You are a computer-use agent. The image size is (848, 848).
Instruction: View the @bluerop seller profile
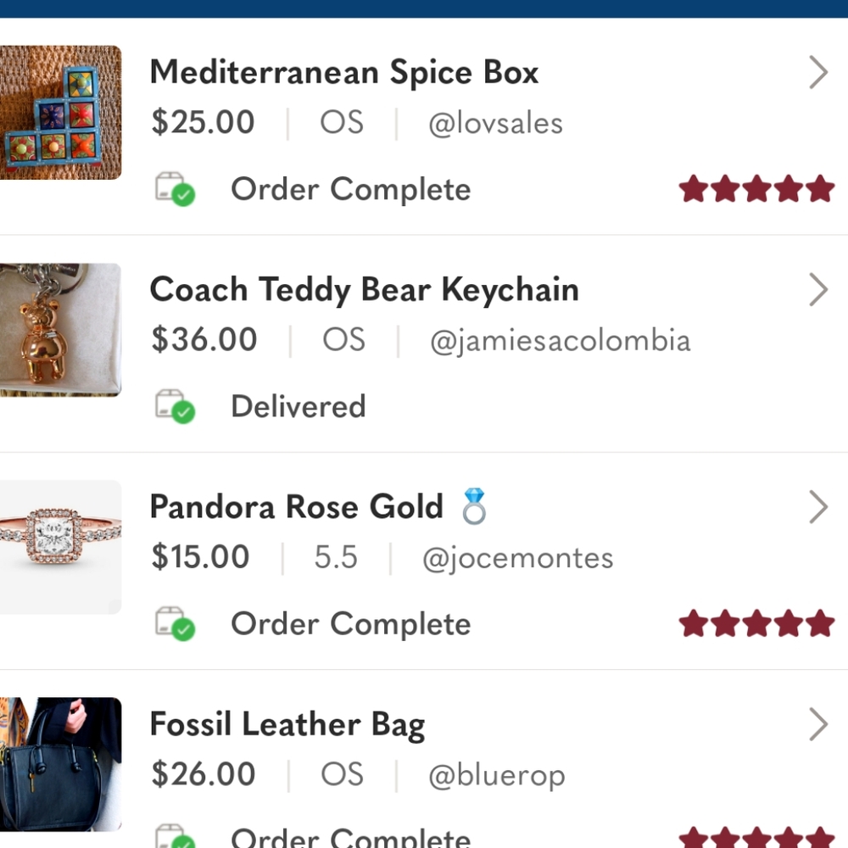[x=496, y=775]
